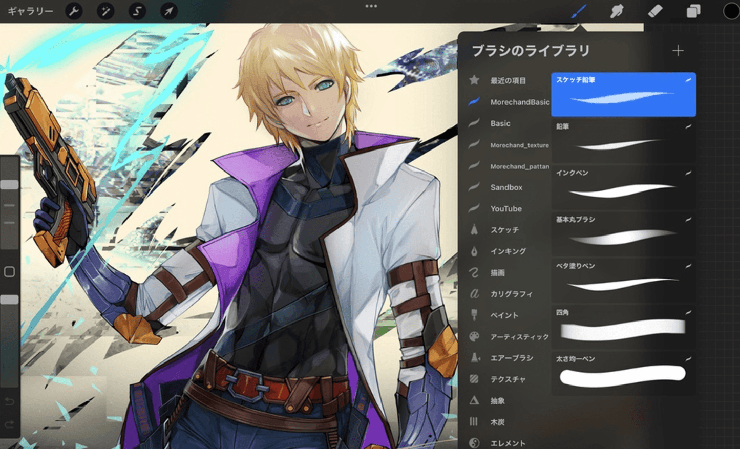Open the Adjustments magic wand menu

pyautogui.click(x=105, y=11)
